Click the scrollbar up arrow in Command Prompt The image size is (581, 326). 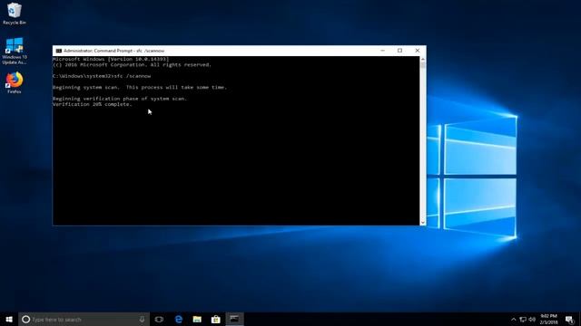[x=423, y=59]
